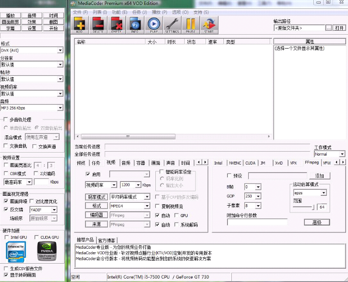Click the NVIDIA GeForce CUDA logo
Image resolution: width=348 pixels, height=282 pixels.
[x=47, y=251]
